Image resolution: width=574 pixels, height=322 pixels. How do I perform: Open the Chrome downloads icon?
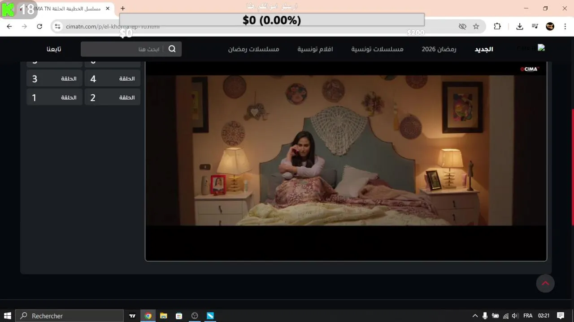[520, 26]
